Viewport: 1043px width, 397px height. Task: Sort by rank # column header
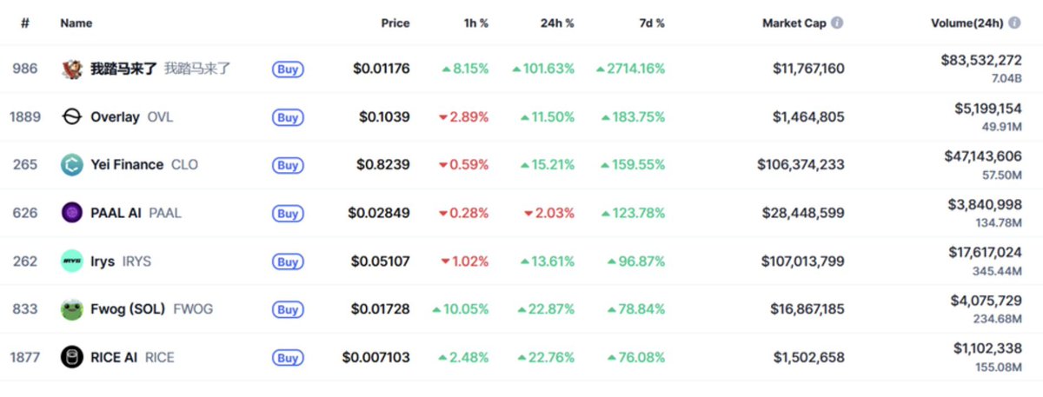(x=25, y=23)
